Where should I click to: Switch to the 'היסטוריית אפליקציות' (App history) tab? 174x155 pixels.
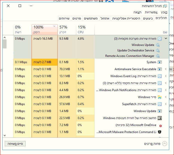click(126, 18)
